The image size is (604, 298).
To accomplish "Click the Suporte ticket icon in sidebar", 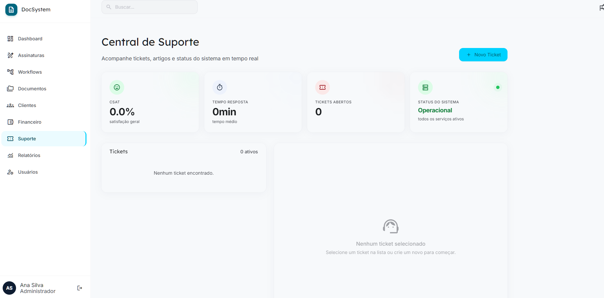I will coord(10,139).
